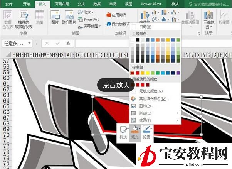
Task: Click the 推荐的图表 recommended charts icon
Action: [x=145, y=15]
